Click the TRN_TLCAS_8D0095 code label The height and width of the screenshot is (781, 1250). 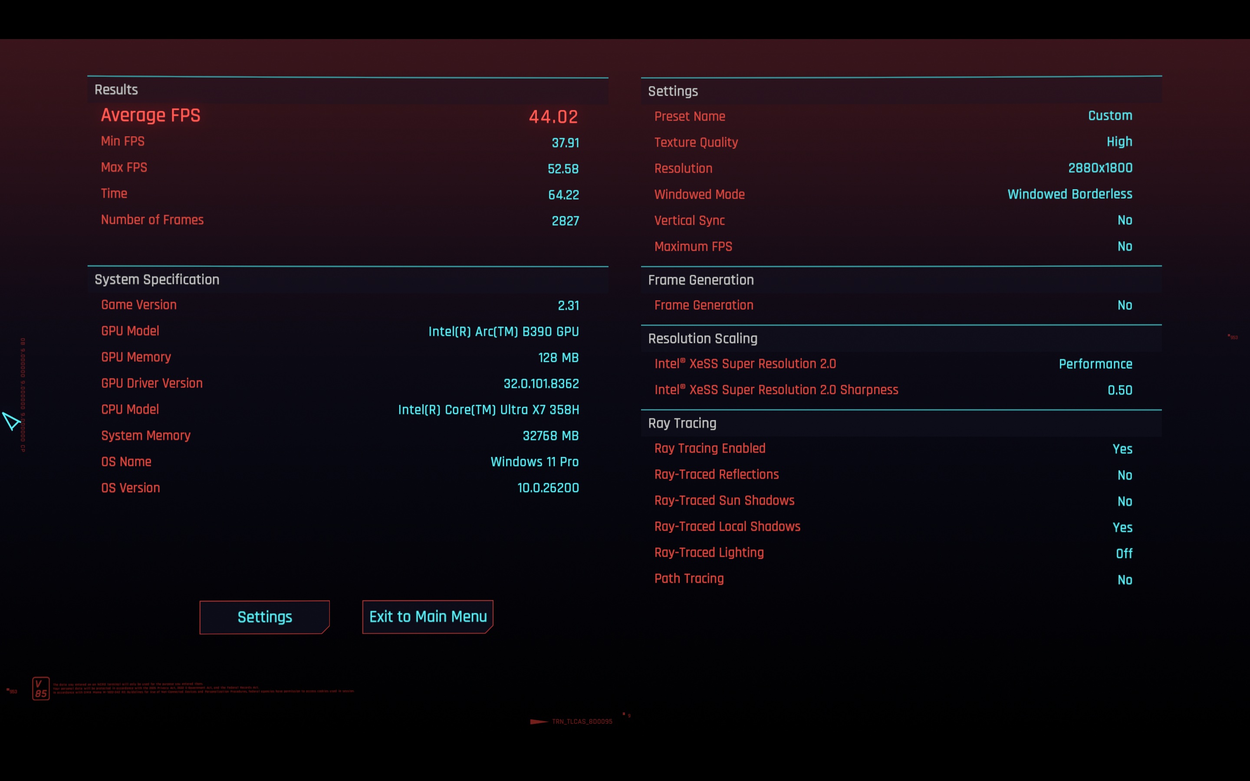click(582, 722)
